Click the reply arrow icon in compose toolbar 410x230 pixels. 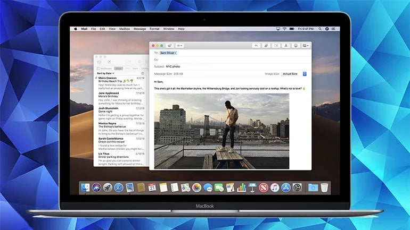point(256,46)
